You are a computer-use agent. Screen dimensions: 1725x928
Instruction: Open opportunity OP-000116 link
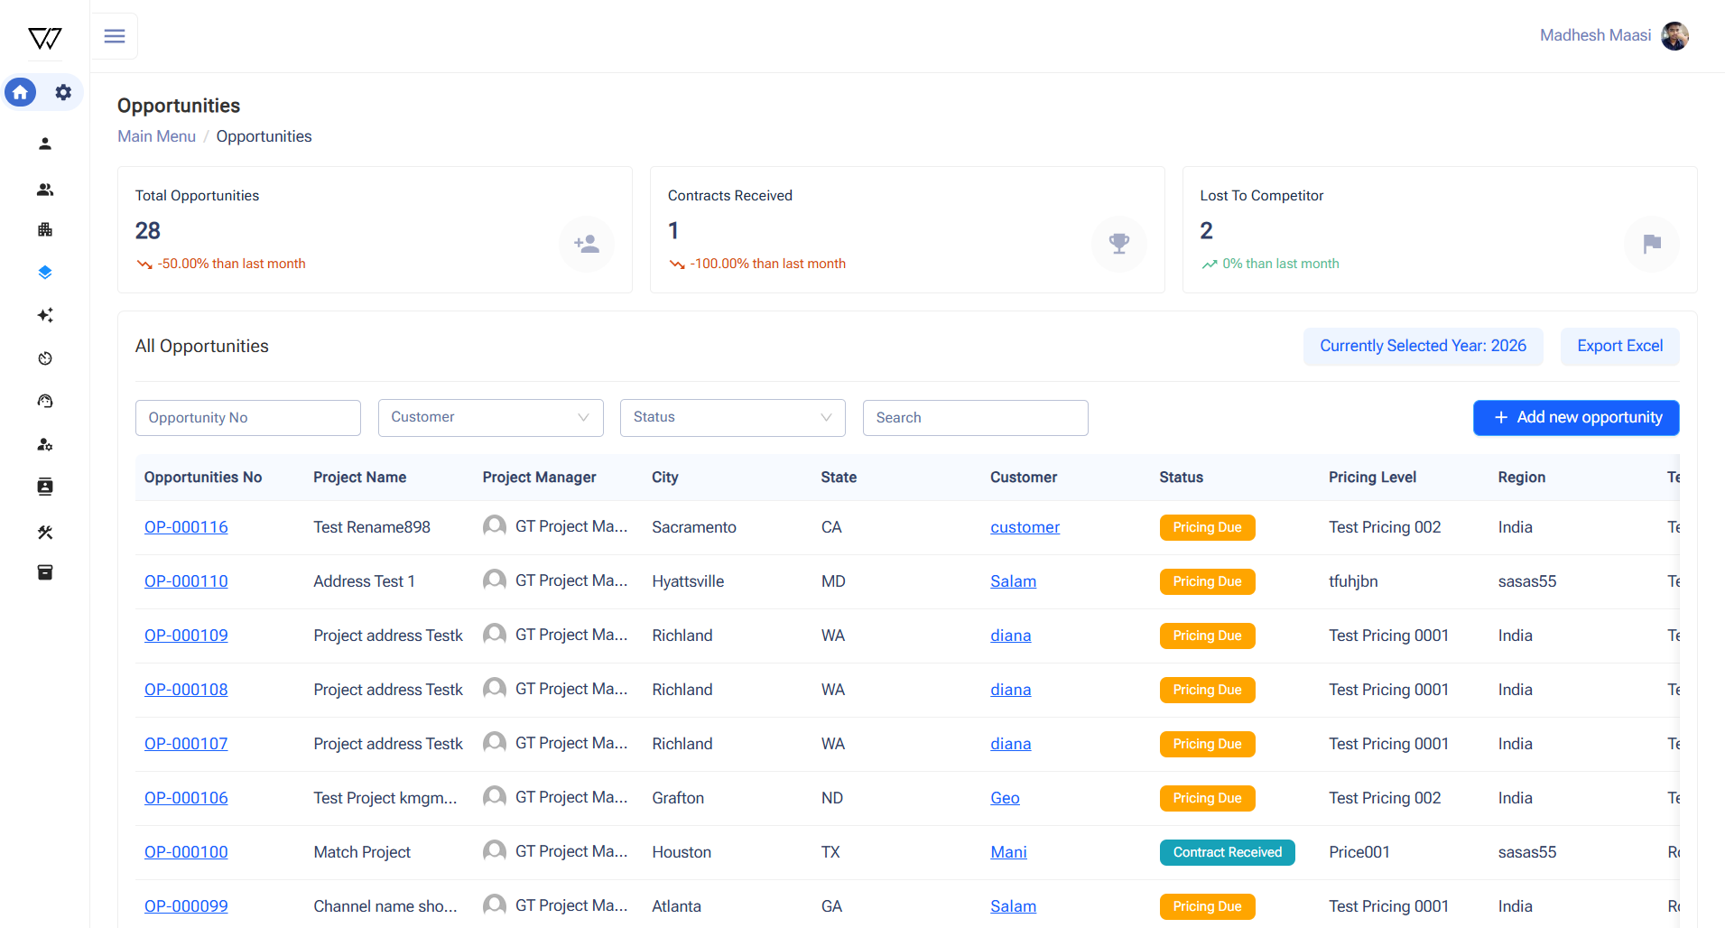point(186,527)
